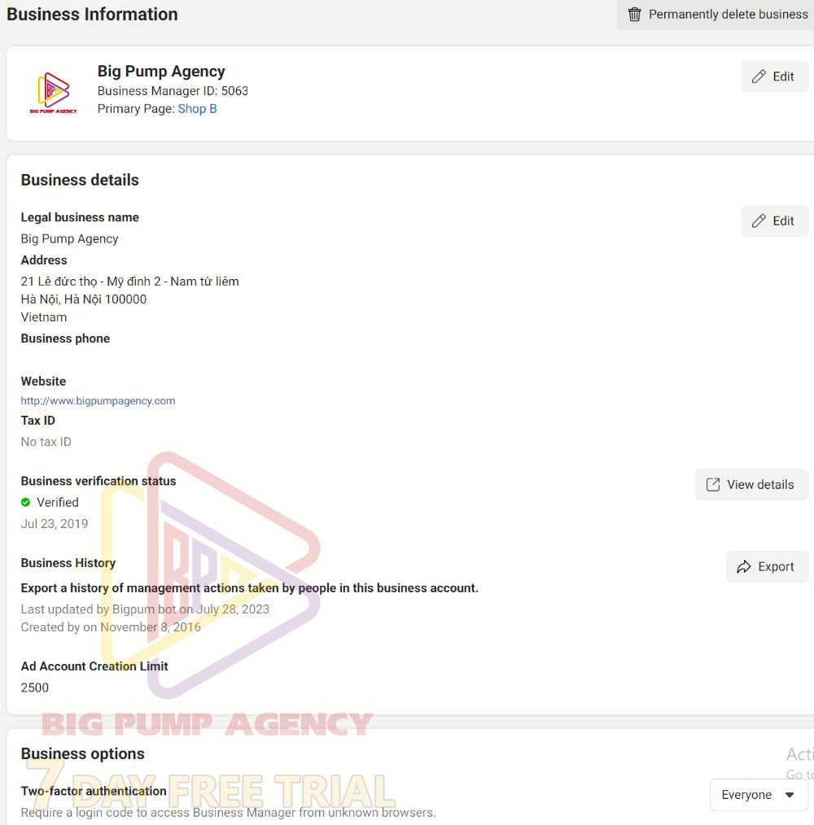Export the business history
The image size is (814, 825).
(767, 566)
